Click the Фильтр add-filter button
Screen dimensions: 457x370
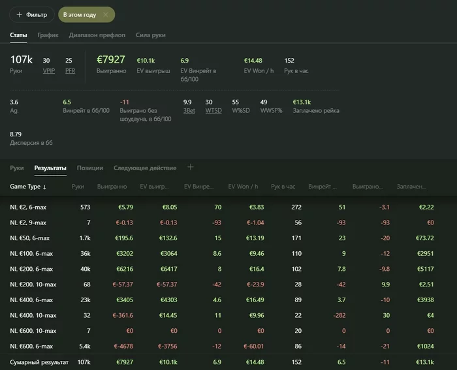coord(31,14)
